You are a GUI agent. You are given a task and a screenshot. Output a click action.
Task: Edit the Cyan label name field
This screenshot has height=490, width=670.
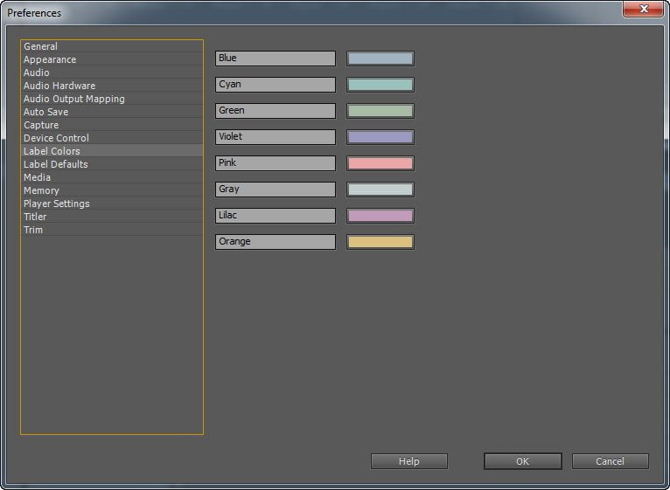coord(276,85)
